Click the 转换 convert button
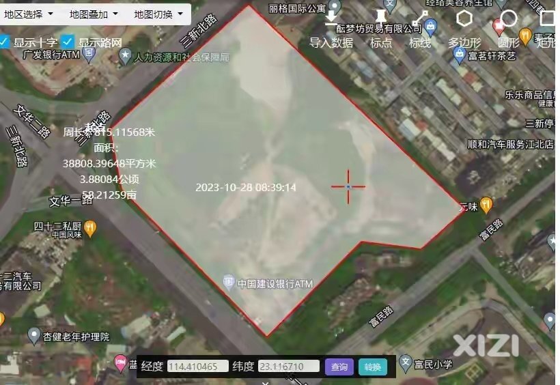 click(x=372, y=367)
